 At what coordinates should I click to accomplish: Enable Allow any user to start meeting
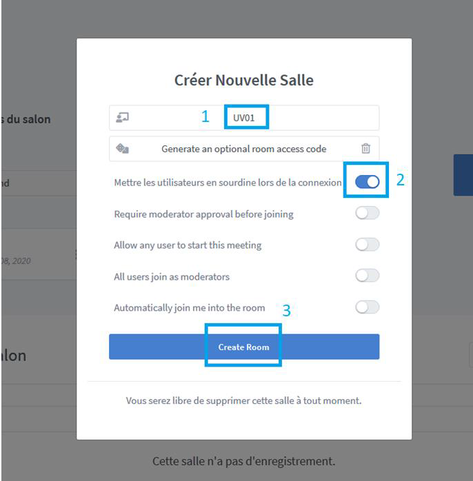(367, 245)
